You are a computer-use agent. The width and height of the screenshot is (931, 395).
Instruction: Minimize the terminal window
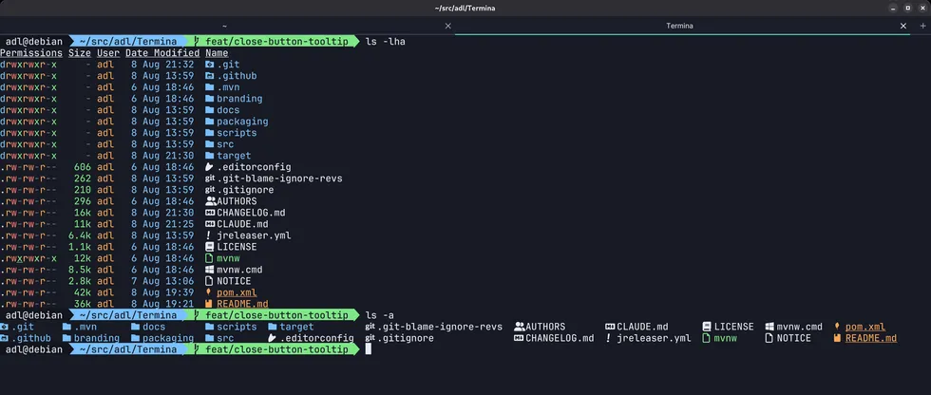pyautogui.click(x=892, y=8)
